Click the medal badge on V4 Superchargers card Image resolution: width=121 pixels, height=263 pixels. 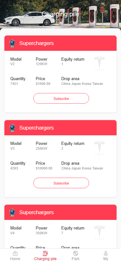pos(12,212)
